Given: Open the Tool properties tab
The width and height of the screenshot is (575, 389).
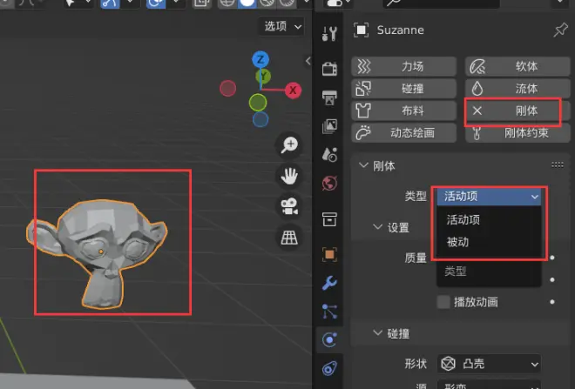Looking at the screenshot, I should 329,33.
